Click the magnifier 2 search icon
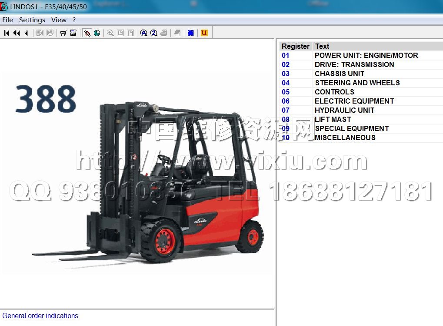The width and height of the screenshot is (443, 326). pos(154,33)
